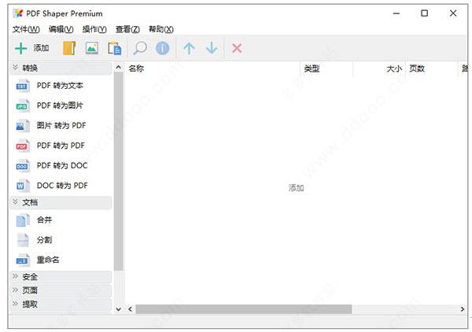Image resolution: width=472 pixels, height=332 pixels.
Task: Click the 添加 placeholder in file list
Action: coord(297,188)
